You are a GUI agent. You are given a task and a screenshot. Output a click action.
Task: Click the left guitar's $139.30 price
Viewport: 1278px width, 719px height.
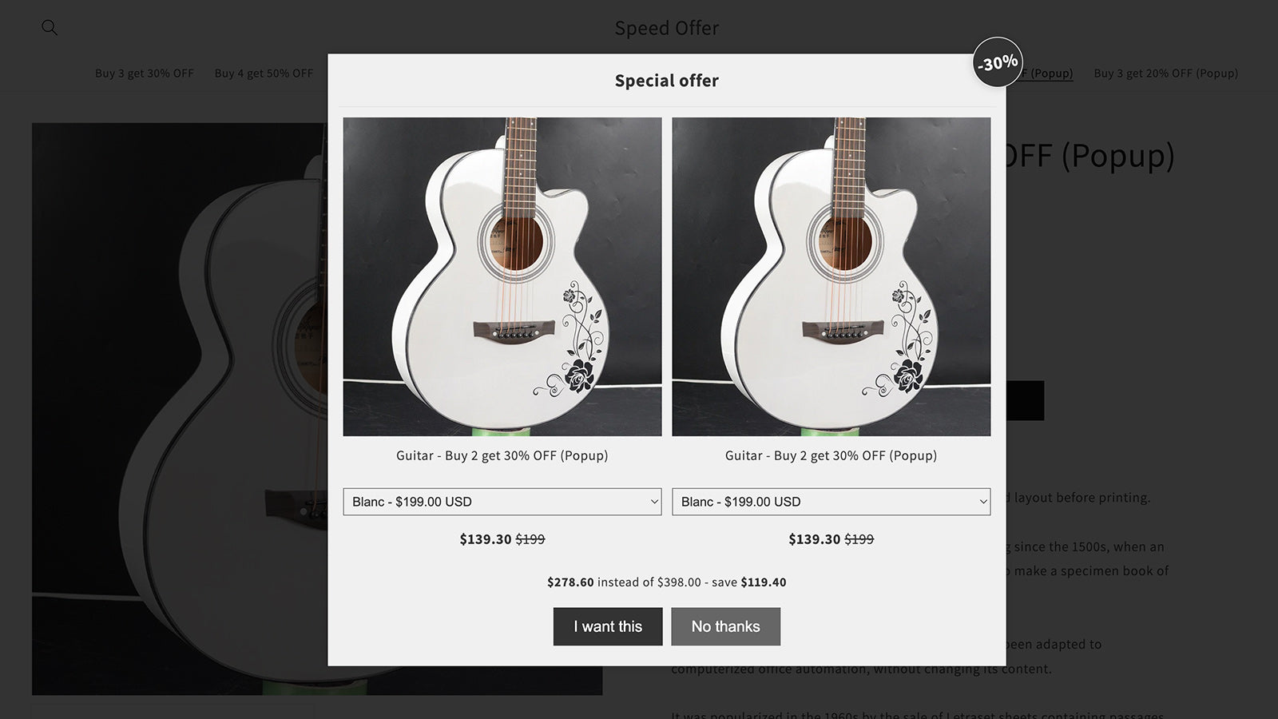click(x=486, y=539)
